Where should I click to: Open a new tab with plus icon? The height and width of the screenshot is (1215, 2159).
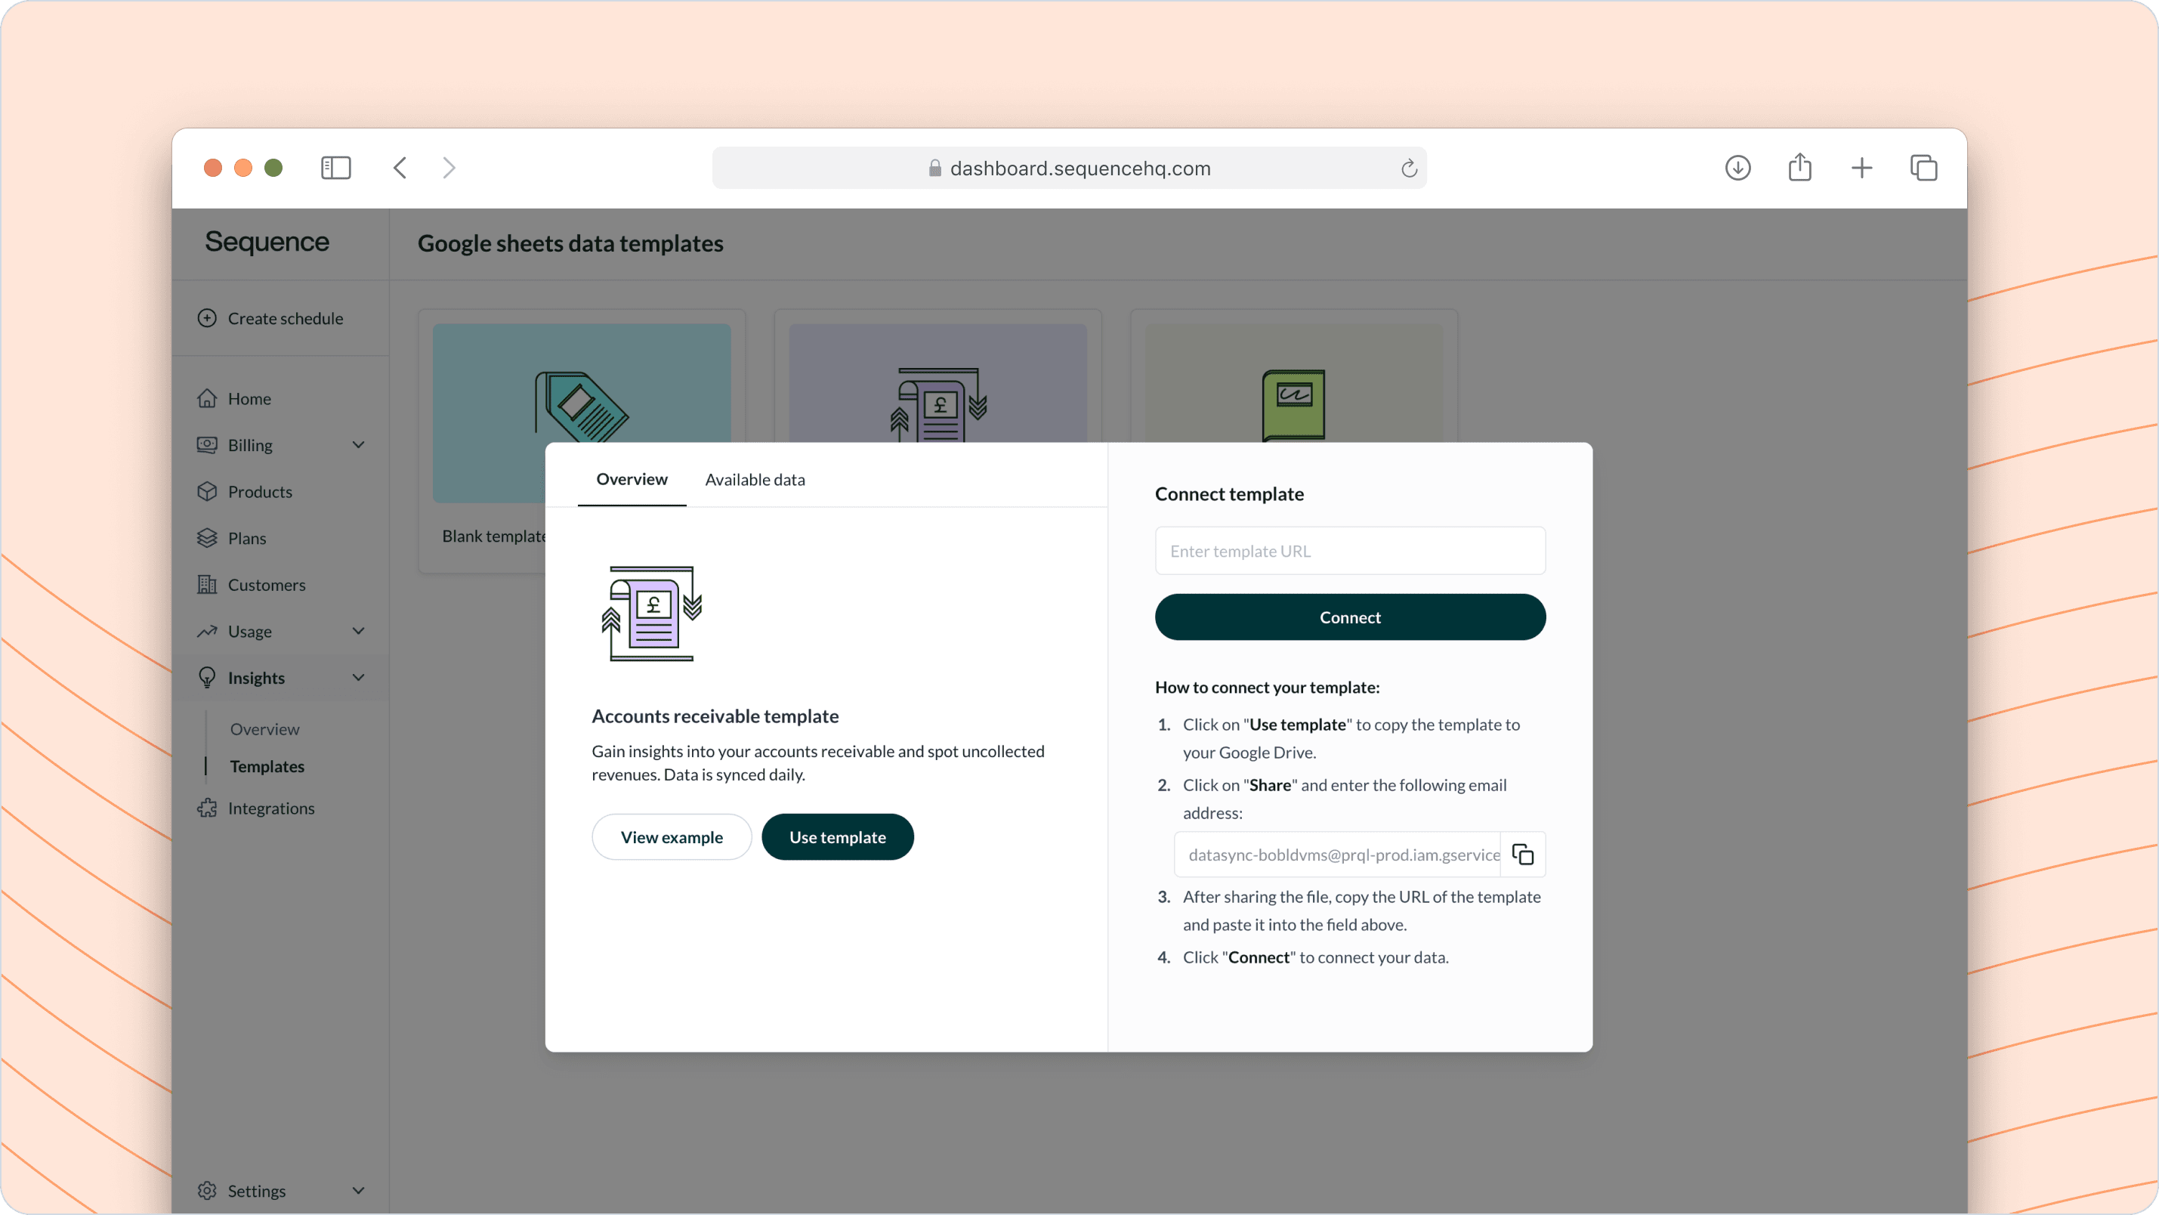point(1861,168)
